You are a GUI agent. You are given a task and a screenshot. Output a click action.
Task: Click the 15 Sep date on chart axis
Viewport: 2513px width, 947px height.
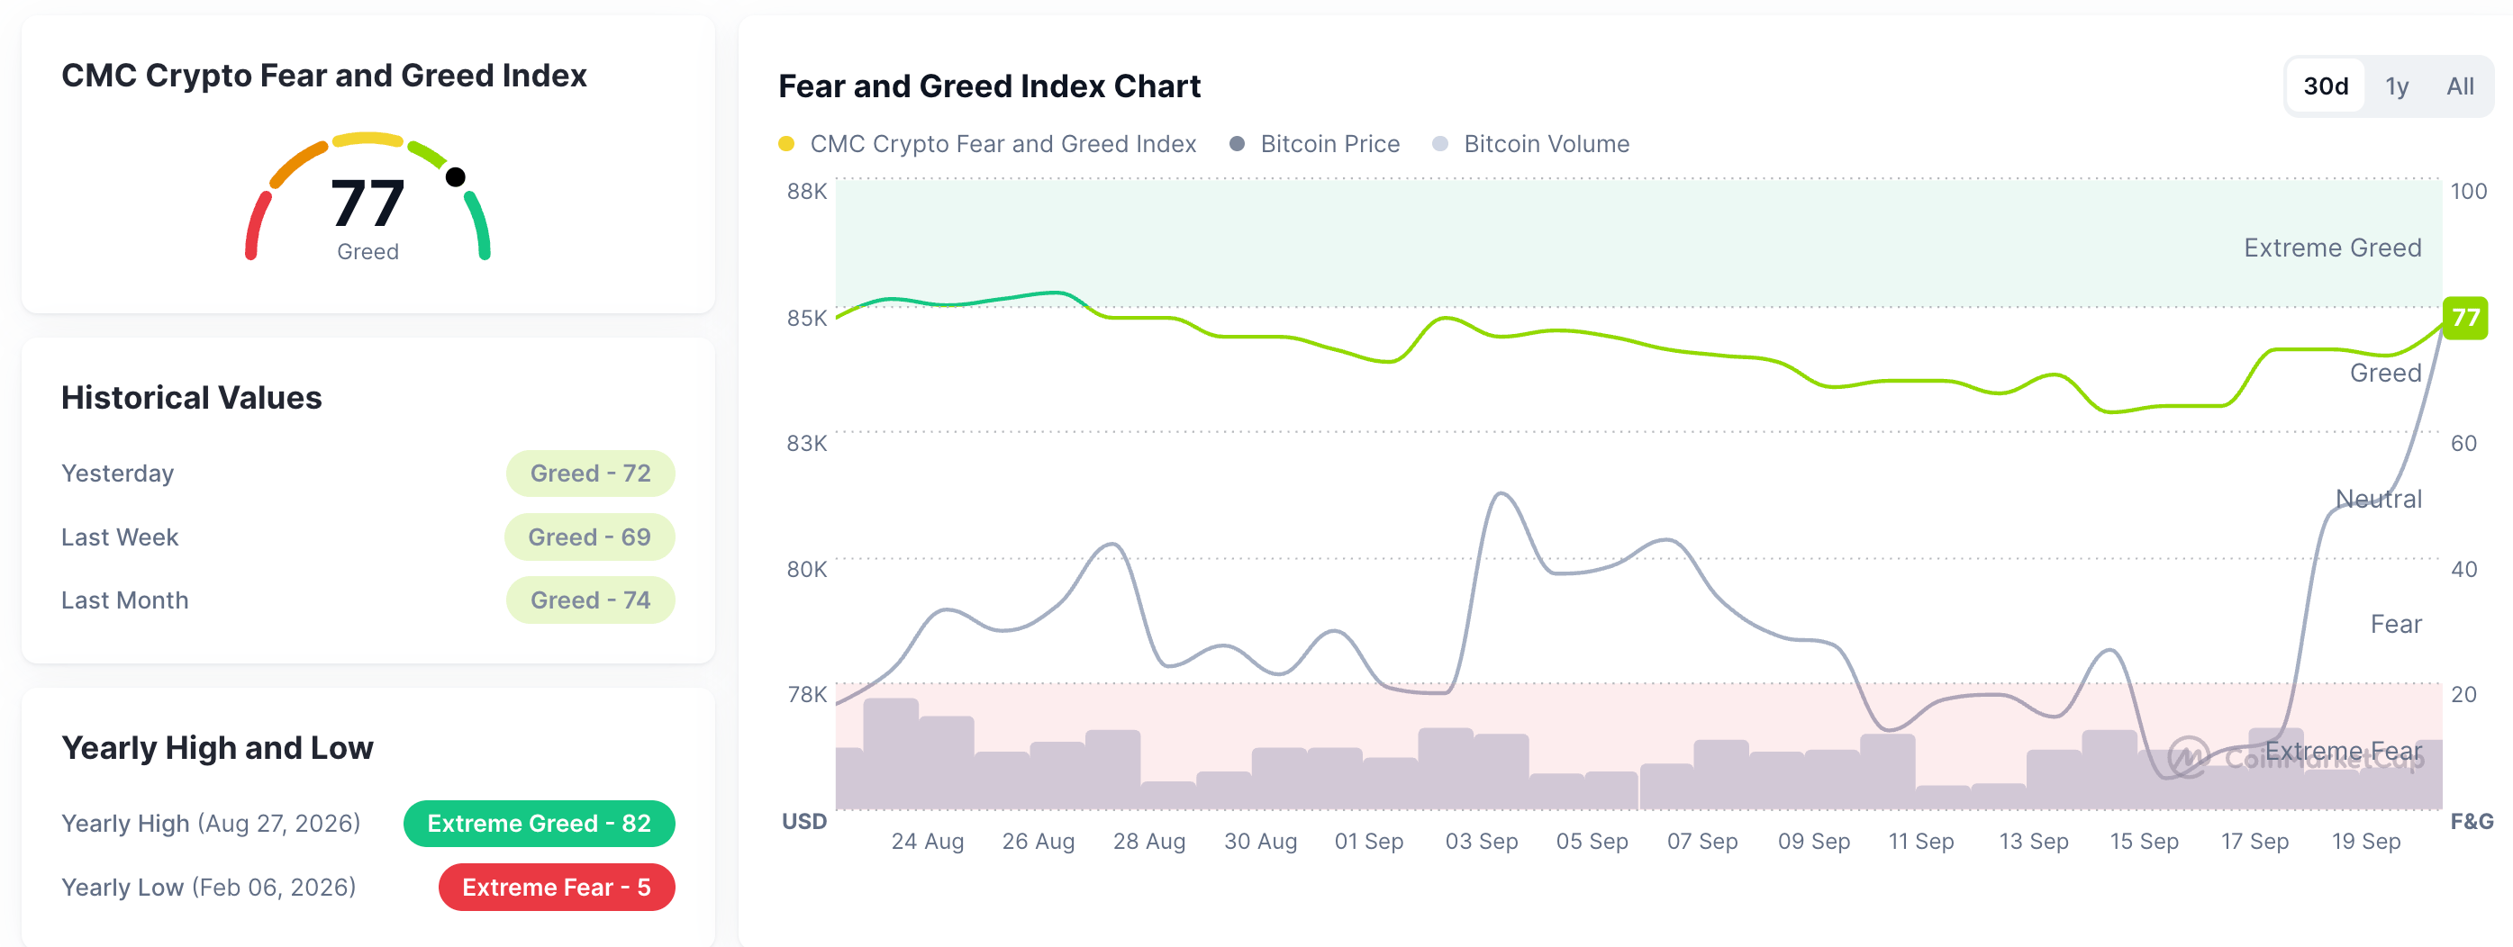(2145, 841)
